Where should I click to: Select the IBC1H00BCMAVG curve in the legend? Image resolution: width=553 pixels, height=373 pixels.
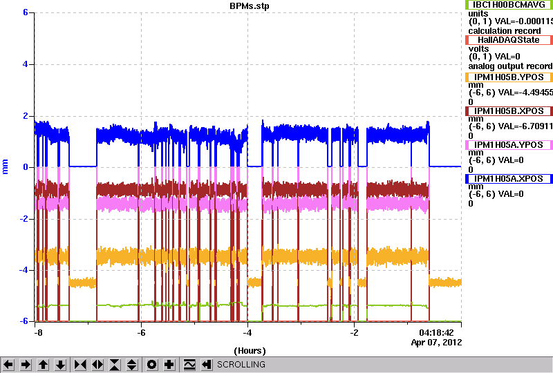[x=509, y=5]
